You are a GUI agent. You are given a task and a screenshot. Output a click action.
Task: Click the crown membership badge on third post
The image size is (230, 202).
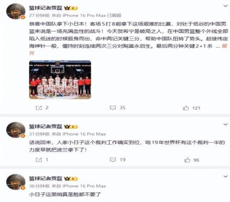[x=71, y=179]
